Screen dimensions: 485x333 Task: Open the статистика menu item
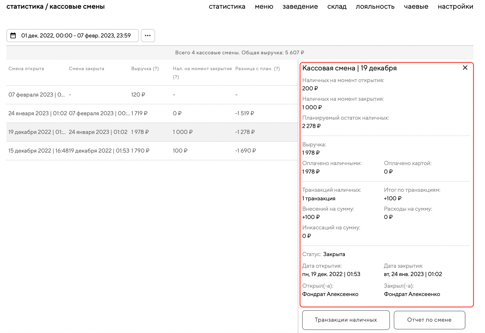[x=227, y=7]
